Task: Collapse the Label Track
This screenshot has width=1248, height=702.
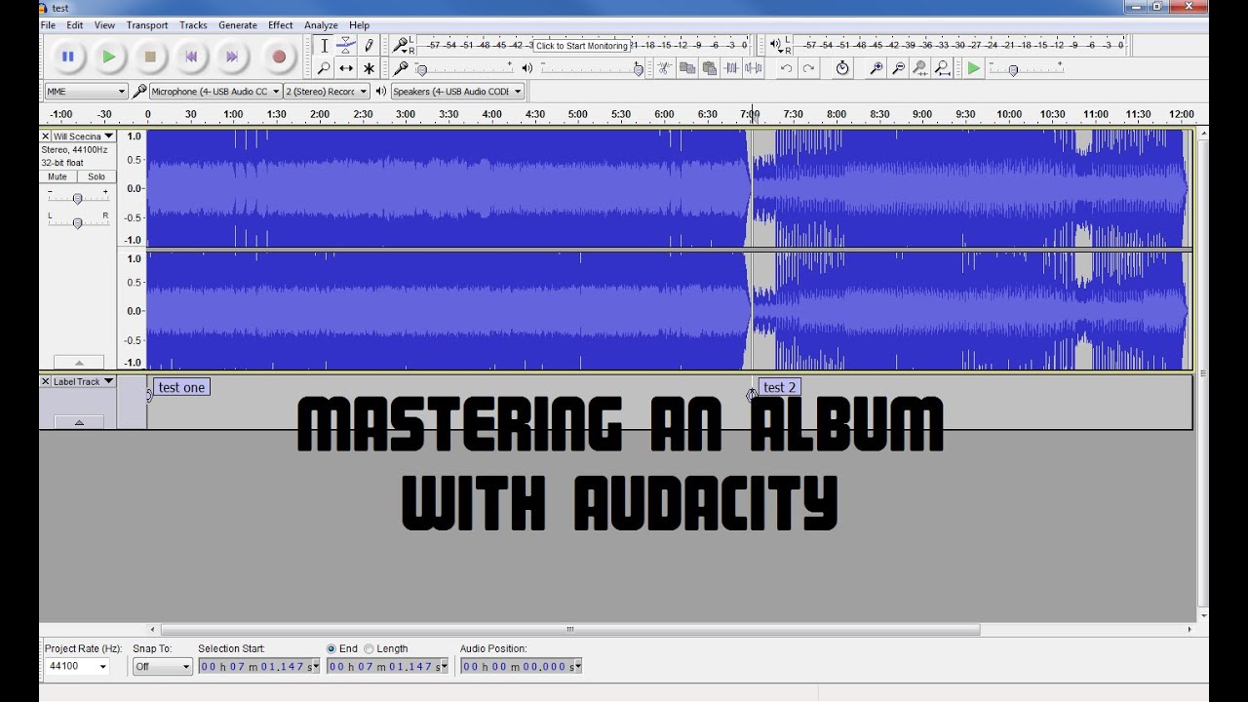Action: click(79, 422)
